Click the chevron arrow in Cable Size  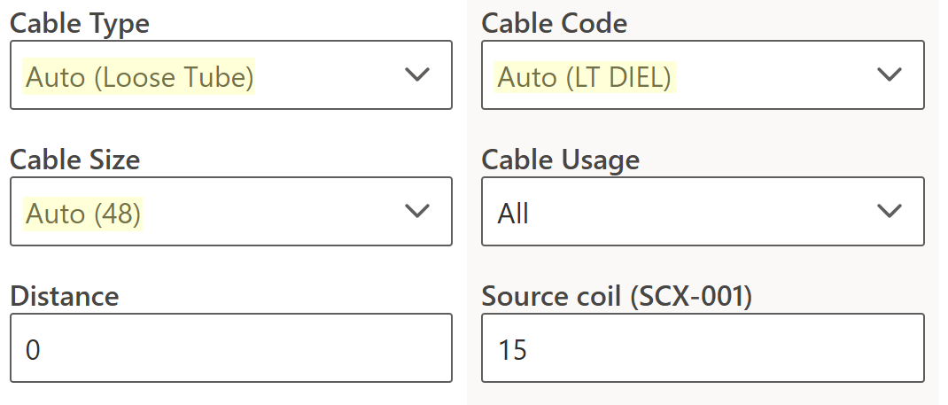coord(416,212)
